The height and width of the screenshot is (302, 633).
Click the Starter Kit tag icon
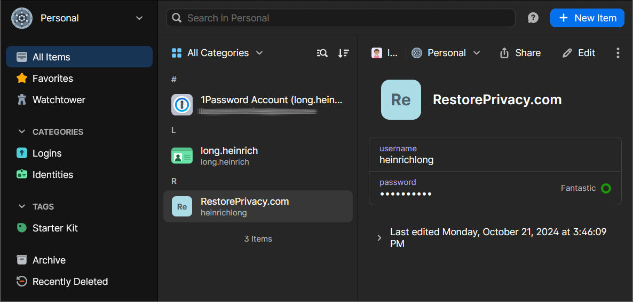coord(22,228)
